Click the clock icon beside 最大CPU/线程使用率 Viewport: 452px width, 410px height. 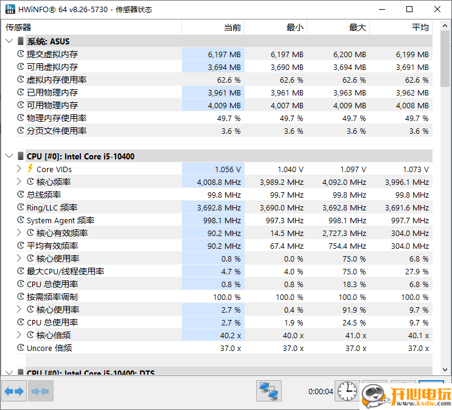coord(21,271)
